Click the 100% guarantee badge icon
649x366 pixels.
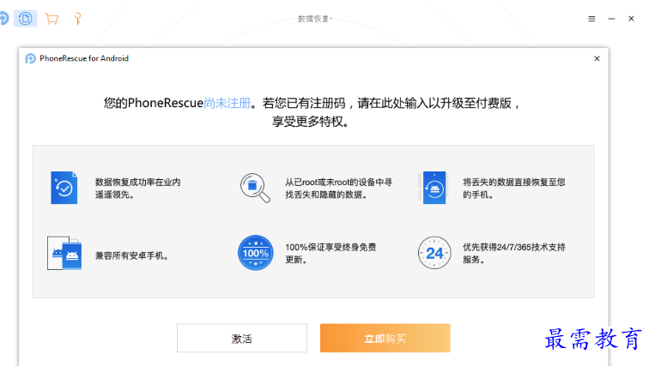(255, 253)
